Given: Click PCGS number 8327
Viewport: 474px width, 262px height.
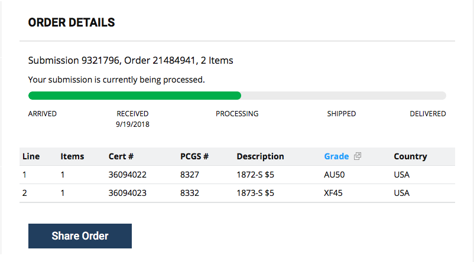Looking at the screenshot, I should point(190,175).
